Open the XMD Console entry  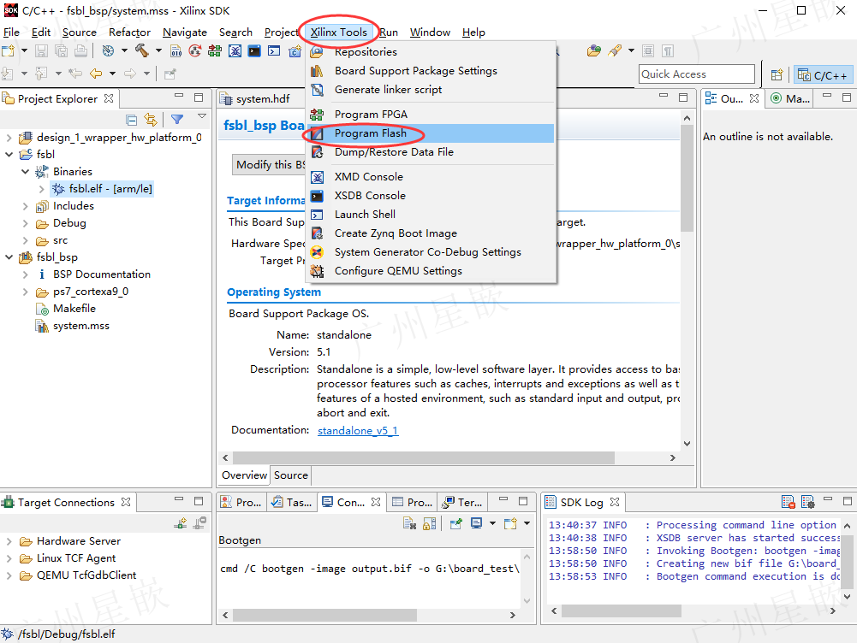(x=431, y=177)
